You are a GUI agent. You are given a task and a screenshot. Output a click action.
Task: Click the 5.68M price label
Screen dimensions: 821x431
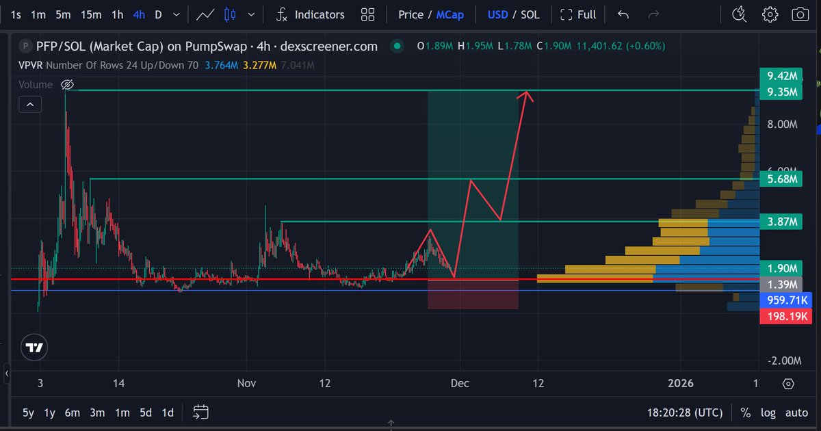[781, 179]
